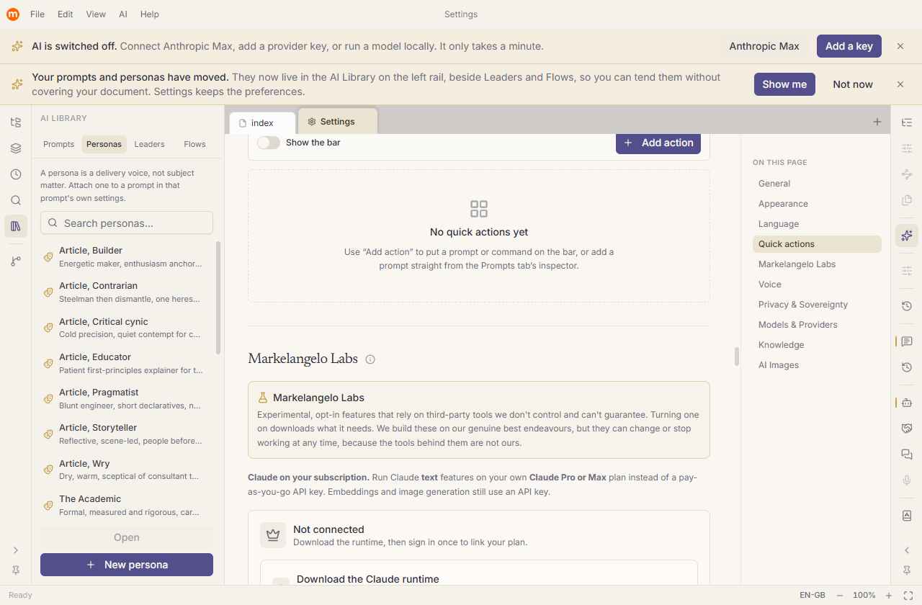The image size is (922, 605).
Task: Open the git branch icon in left rail
Action: (x=16, y=261)
